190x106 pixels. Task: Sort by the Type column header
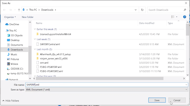tap(170, 23)
